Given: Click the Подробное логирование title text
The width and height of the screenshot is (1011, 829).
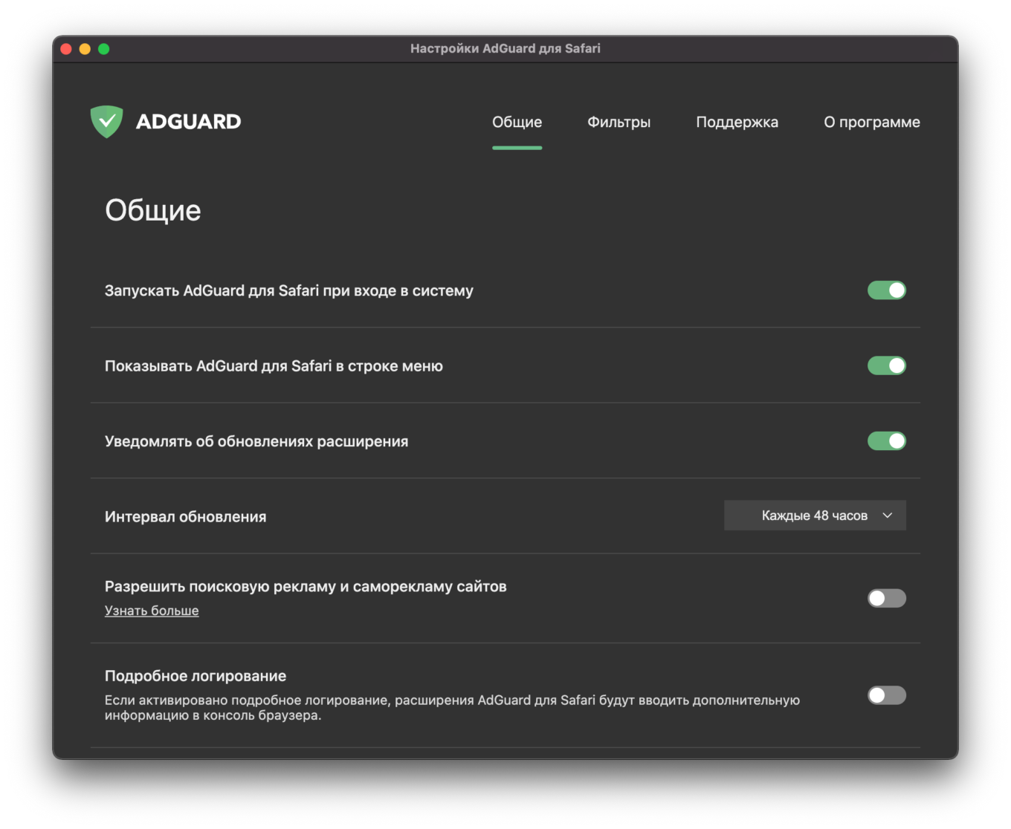Looking at the screenshot, I should [196, 676].
